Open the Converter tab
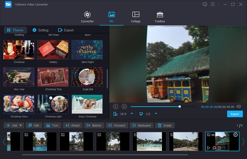This screenshot has width=247, height=159. coord(87,17)
